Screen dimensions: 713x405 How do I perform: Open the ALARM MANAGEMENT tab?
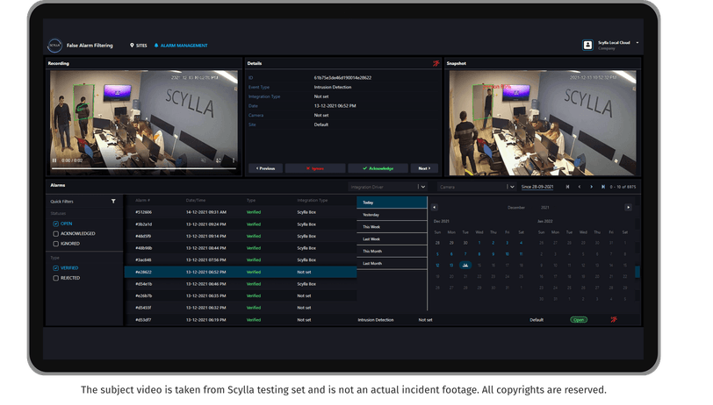point(181,46)
